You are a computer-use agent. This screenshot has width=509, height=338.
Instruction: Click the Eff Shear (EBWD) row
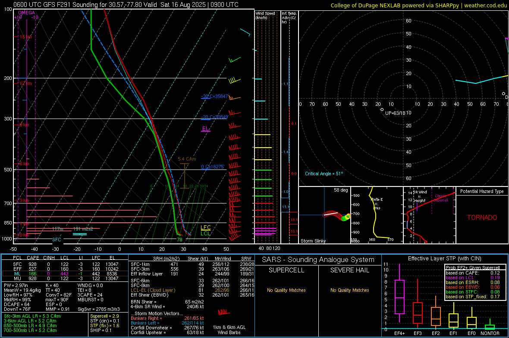[x=192, y=295]
